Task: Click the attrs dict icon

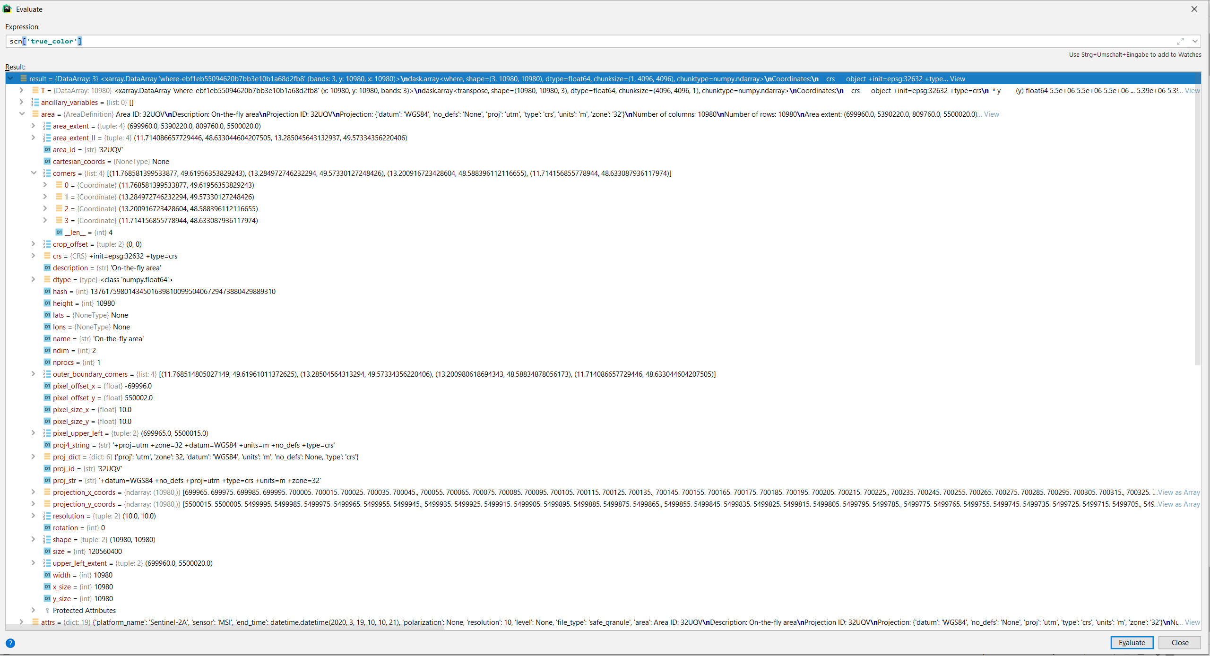Action: pyautogui.click(x=35, y=622)
